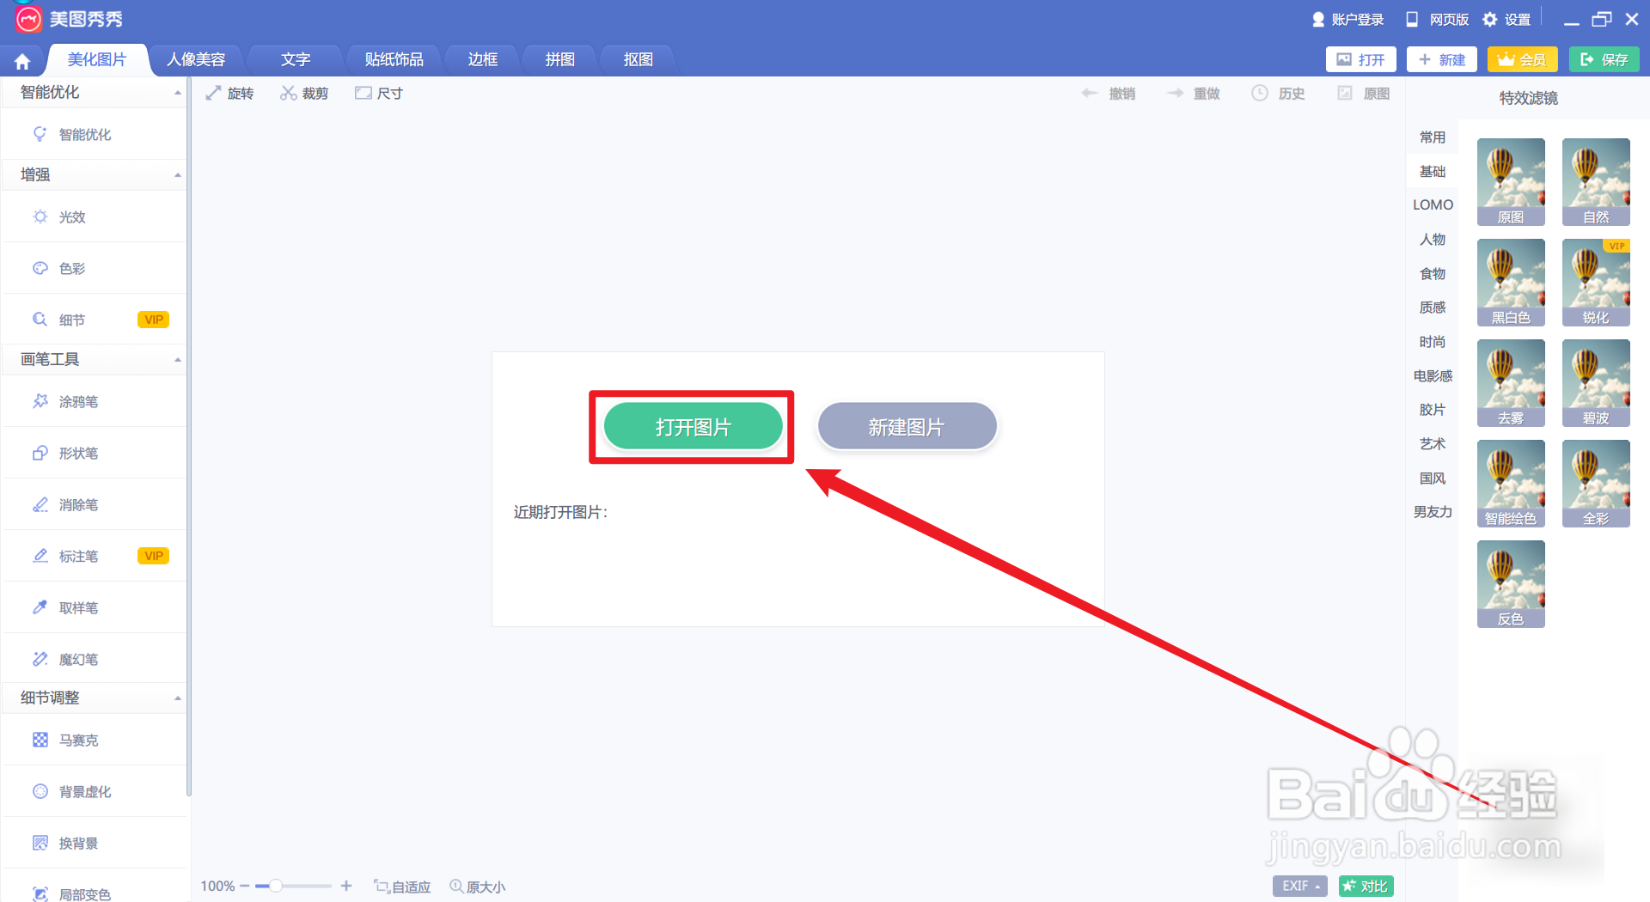The height and width of the screenshot is (902, 1650).
Task: Apply the 黑白色 filter thumbnail
Action: [1511, 283]
